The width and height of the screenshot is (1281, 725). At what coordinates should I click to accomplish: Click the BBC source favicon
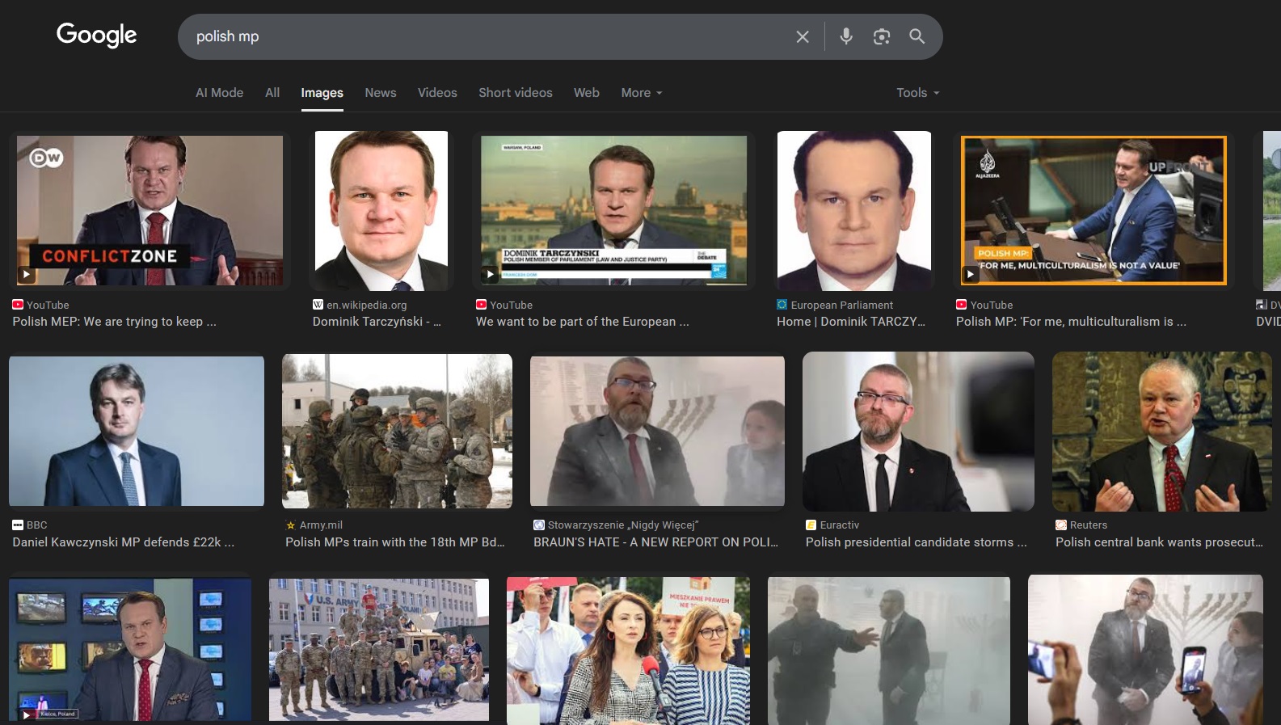coord(18,525)
